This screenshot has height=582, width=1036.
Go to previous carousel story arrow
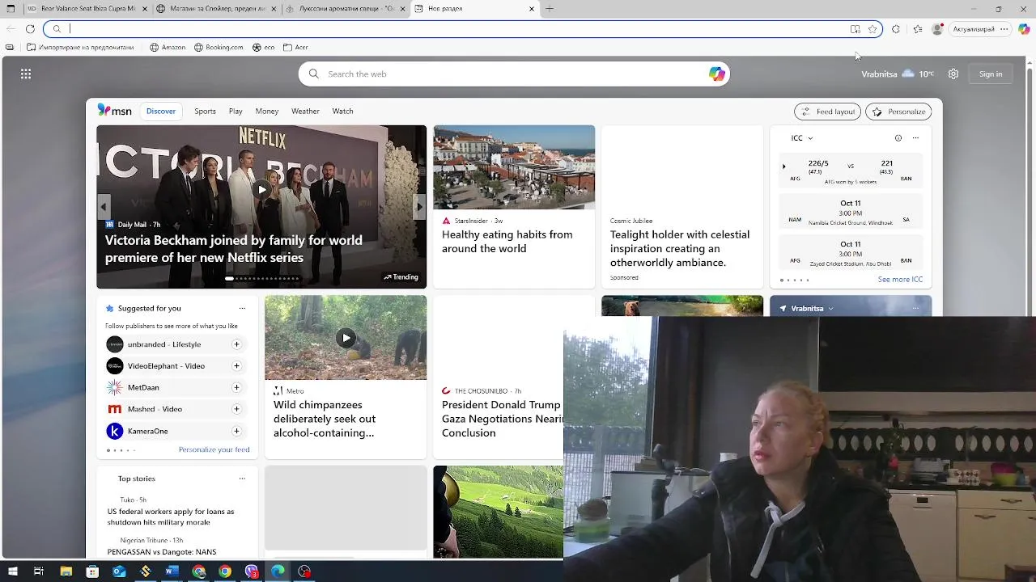click(x=104, y=207)
